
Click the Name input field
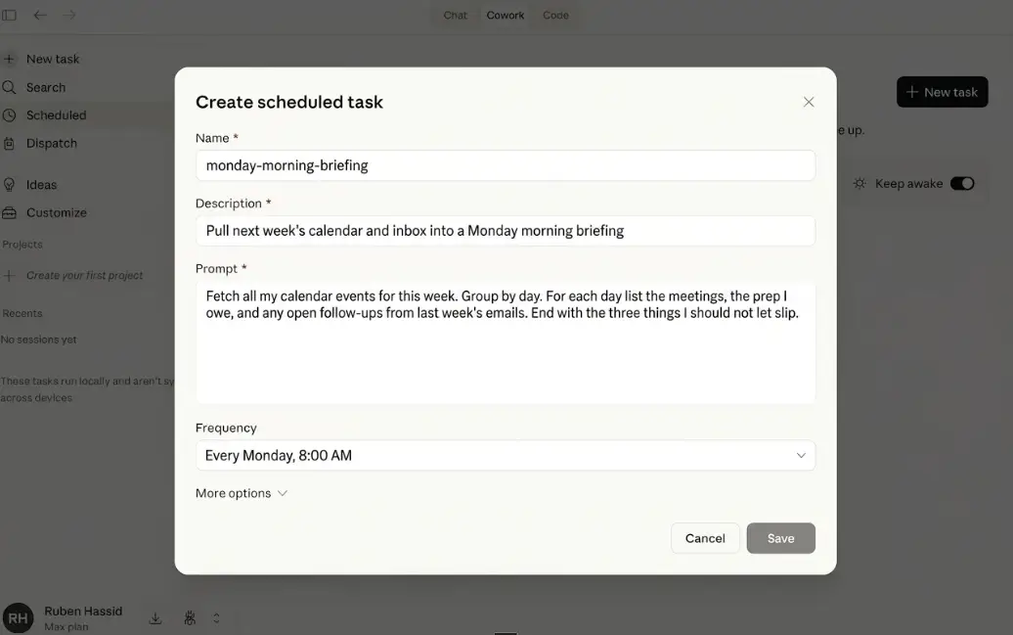[506, 165]
